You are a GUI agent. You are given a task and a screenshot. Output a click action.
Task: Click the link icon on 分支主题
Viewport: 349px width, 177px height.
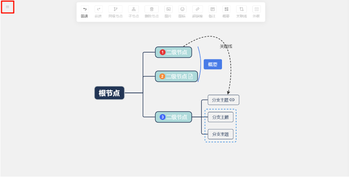(x=232, y=100)
